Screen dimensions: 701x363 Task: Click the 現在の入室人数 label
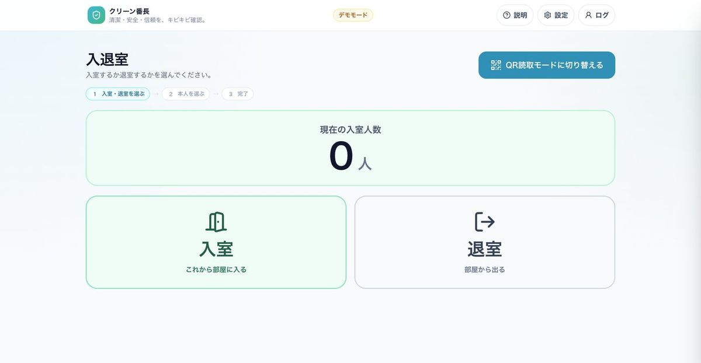click(350, 130)
